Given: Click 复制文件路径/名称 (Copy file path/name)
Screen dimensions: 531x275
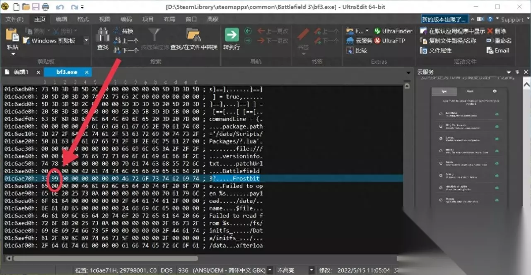Looking at the screenshot, I should [x=448, y=41].
